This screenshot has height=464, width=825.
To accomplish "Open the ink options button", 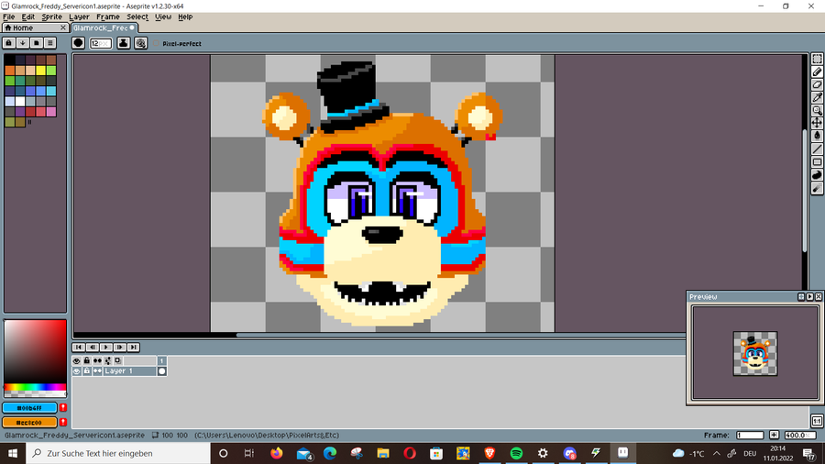I will (123, 43).
